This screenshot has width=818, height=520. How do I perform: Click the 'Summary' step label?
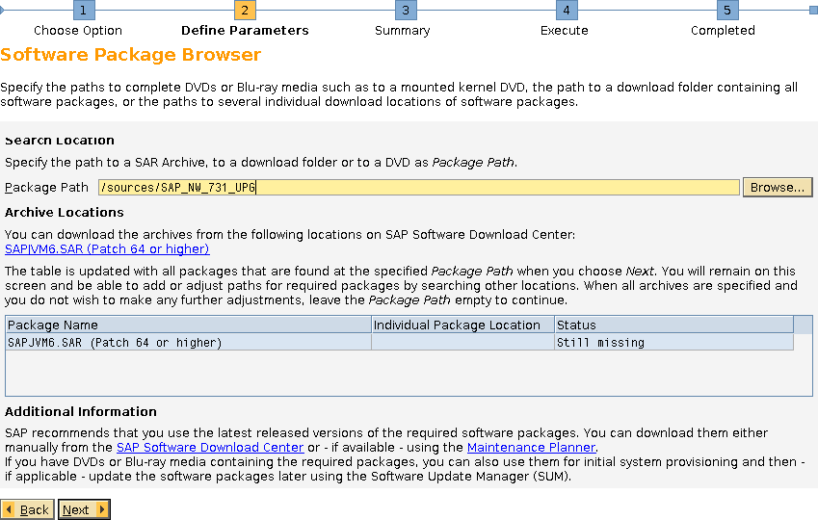tap(402, 30)
